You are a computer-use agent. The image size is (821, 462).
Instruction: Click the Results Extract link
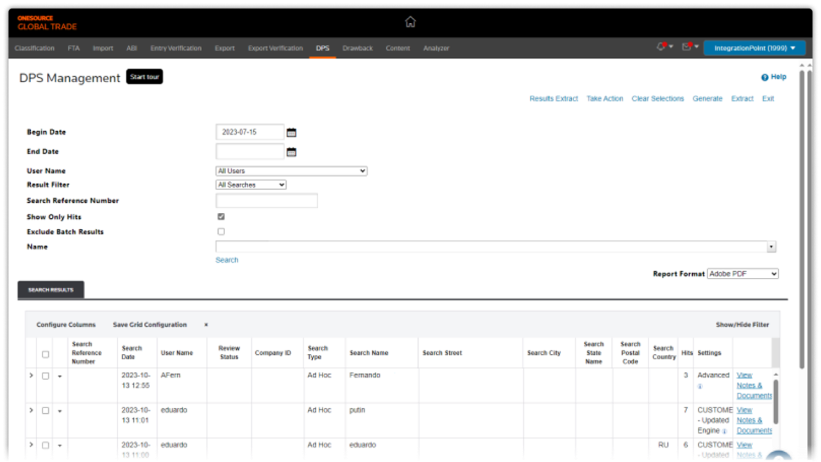(x=554, y=99)
